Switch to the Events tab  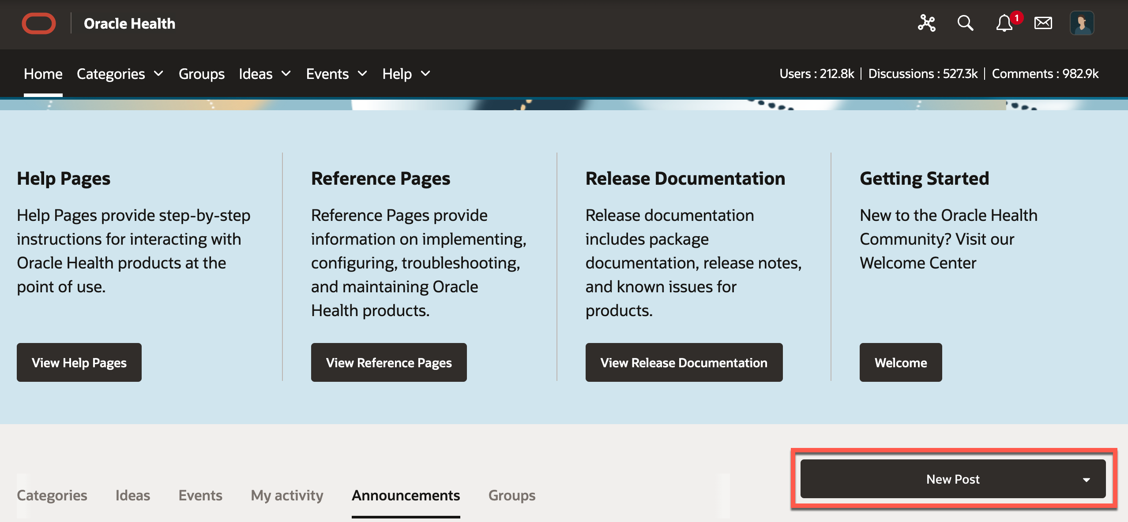click(200, 496)
